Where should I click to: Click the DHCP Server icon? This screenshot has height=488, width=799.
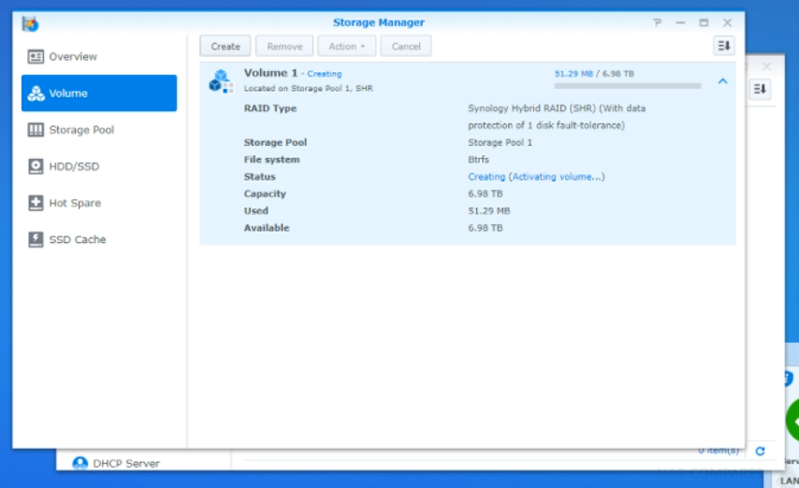tap(80, 463)
